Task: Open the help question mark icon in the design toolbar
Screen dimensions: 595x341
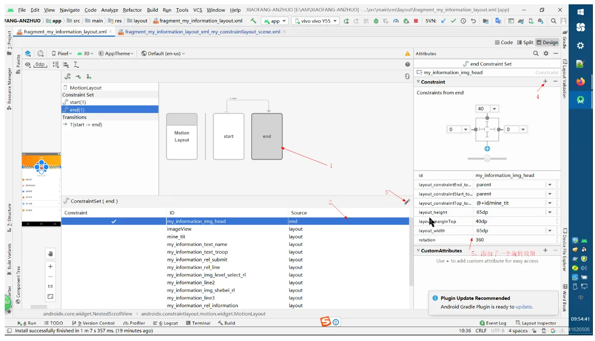Action: (x=407, y=64)
